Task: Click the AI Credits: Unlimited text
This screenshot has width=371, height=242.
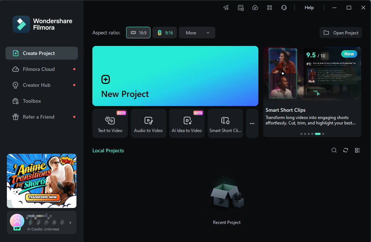Action: [x=43, y=229]
